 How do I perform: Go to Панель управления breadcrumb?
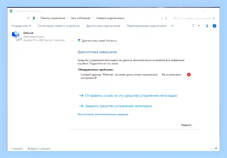click(x=52, y=18)
